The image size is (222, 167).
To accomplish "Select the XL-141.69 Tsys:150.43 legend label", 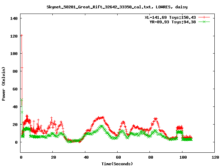I will [x=170, y=17].
